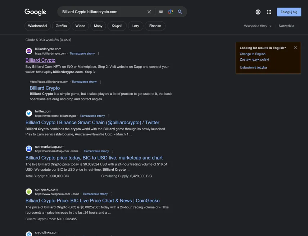Image resolution: width=308 pixels, height=236 pixels.
Task: Click the twitter.com › billiardcrypto breadcrumb
Action: tap(56, 116)
